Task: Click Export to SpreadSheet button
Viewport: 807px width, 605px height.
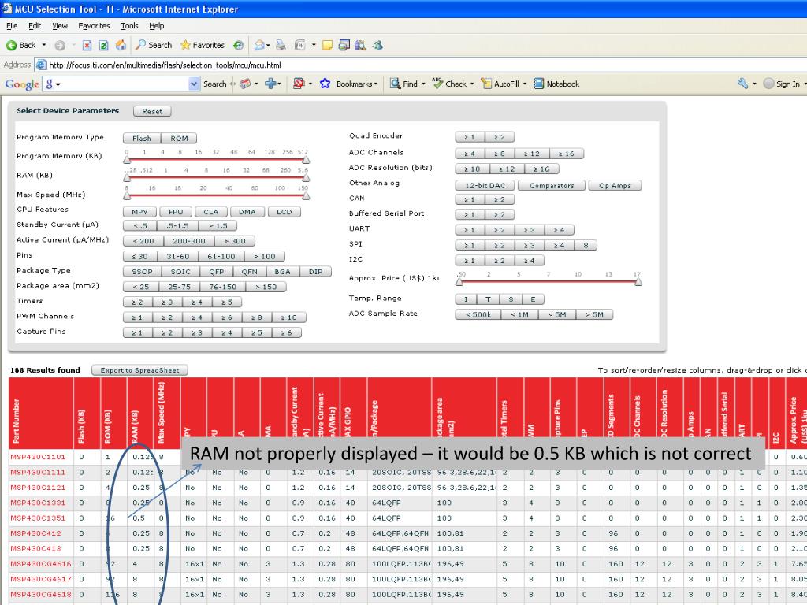Action: (139, 370)
